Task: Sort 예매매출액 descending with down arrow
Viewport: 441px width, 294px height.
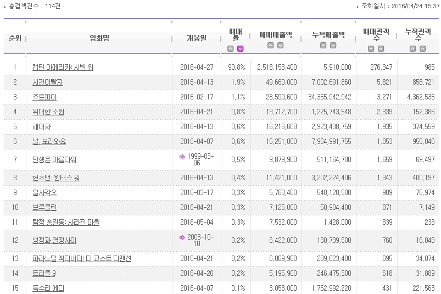Action: (x=281, y=45)
